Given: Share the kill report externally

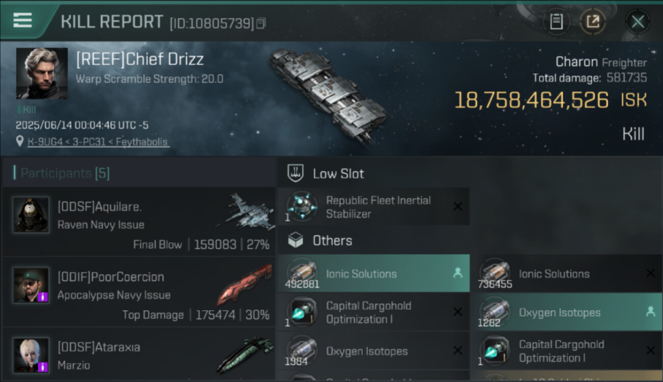Looking at the screenshot, I should click(593, 21).
